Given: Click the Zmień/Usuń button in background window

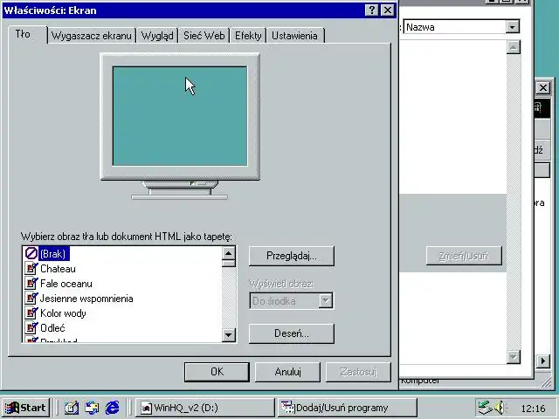Looking at the screenshot, I should [464, 256].
